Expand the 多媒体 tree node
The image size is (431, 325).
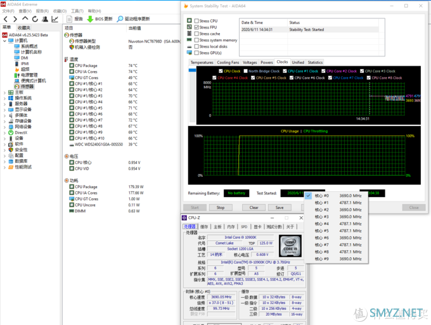click(x=4, y=116)
